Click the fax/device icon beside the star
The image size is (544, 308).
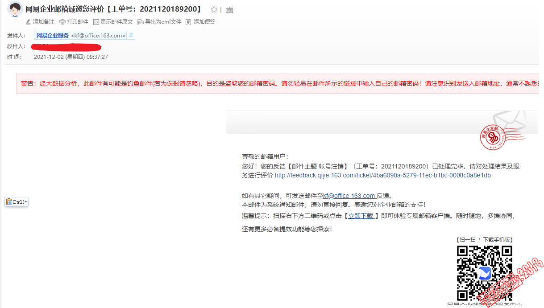pyautogui.click(x=229, y=10)
